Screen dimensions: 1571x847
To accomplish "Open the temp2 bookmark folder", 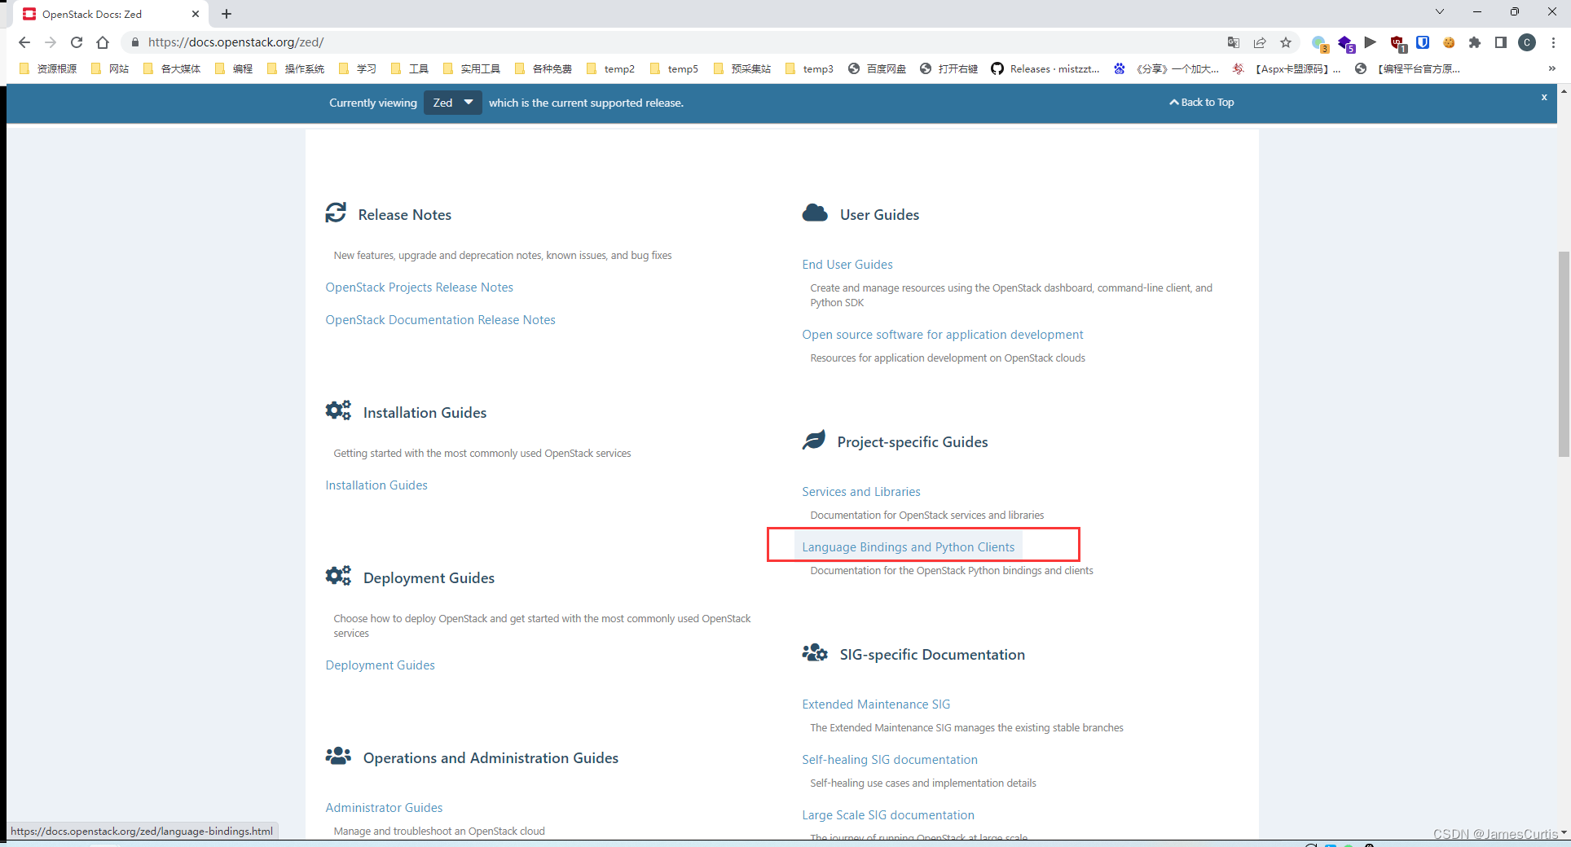I will (611, 68).
